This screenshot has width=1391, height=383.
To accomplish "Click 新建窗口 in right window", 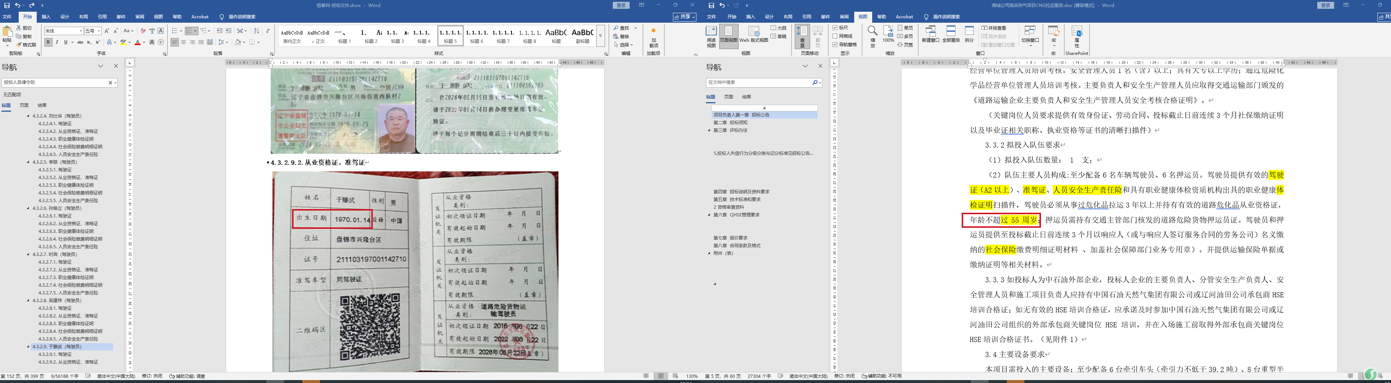I will 931,34.
